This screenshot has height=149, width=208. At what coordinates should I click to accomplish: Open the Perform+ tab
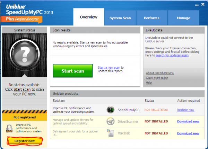152,18
